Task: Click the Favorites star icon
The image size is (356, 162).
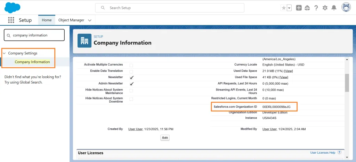Action: [x=284, y=8]
